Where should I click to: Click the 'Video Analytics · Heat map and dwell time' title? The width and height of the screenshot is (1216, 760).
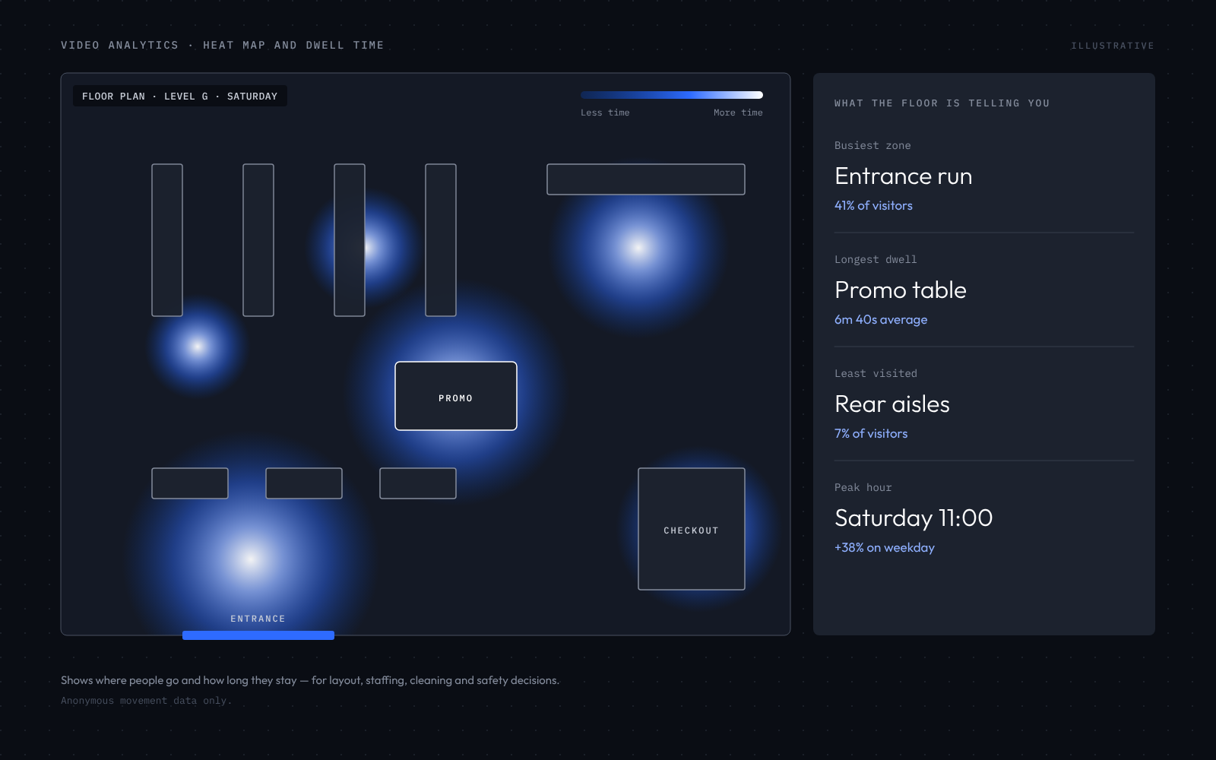pos(223,46)
